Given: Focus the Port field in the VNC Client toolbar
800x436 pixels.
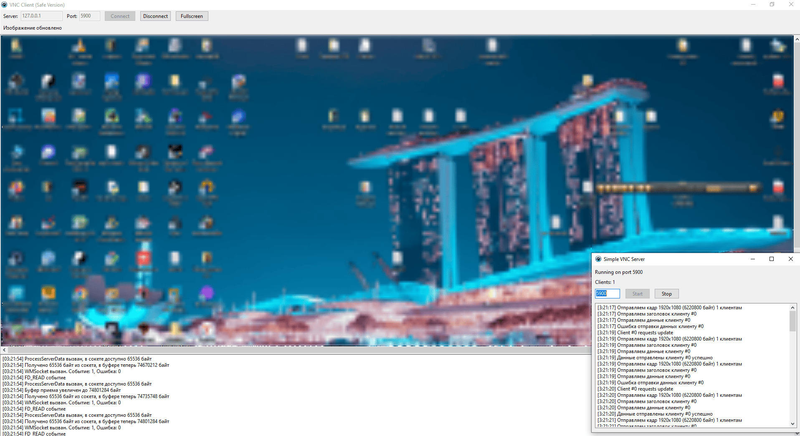Looking at the screenshot, I should click(x=90, y=16).
